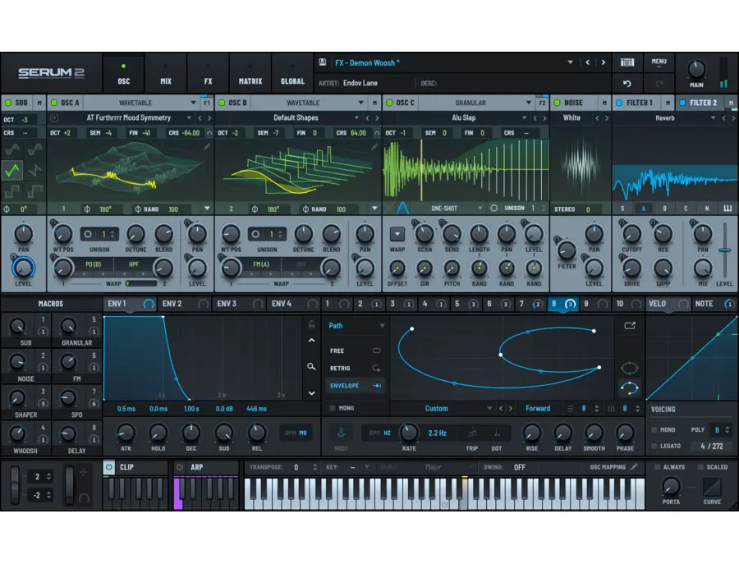
Task: Click the Forward LFO direction button
Action: [x=538, y=409]
